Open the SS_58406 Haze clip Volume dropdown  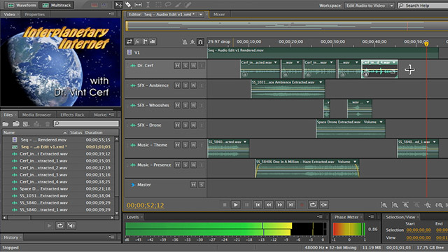pos(355,162)
